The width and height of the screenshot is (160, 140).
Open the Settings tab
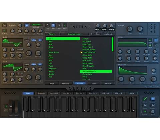[x=108, y=83]
